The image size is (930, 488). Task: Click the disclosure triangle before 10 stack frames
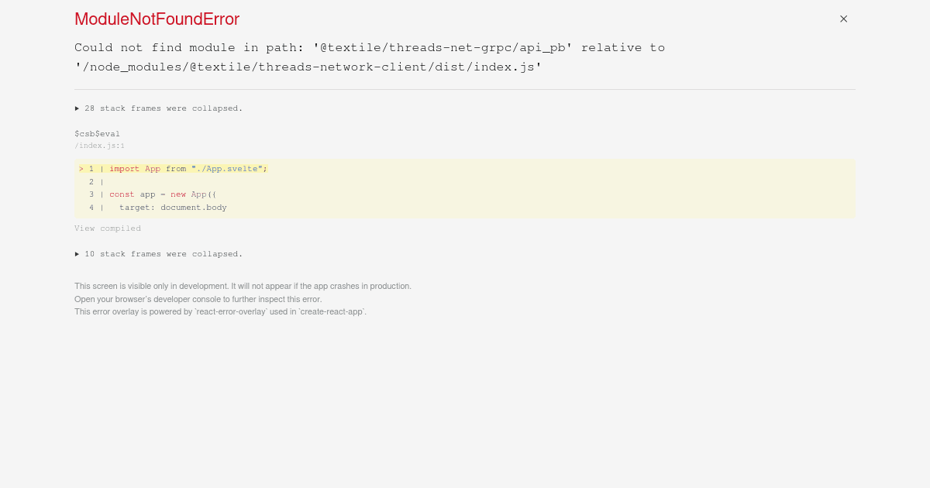point(77,254)
